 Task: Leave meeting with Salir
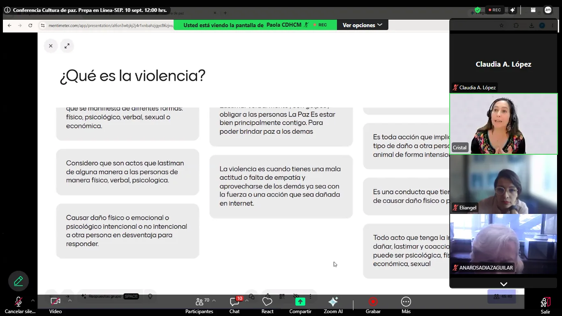click(546, 305)
